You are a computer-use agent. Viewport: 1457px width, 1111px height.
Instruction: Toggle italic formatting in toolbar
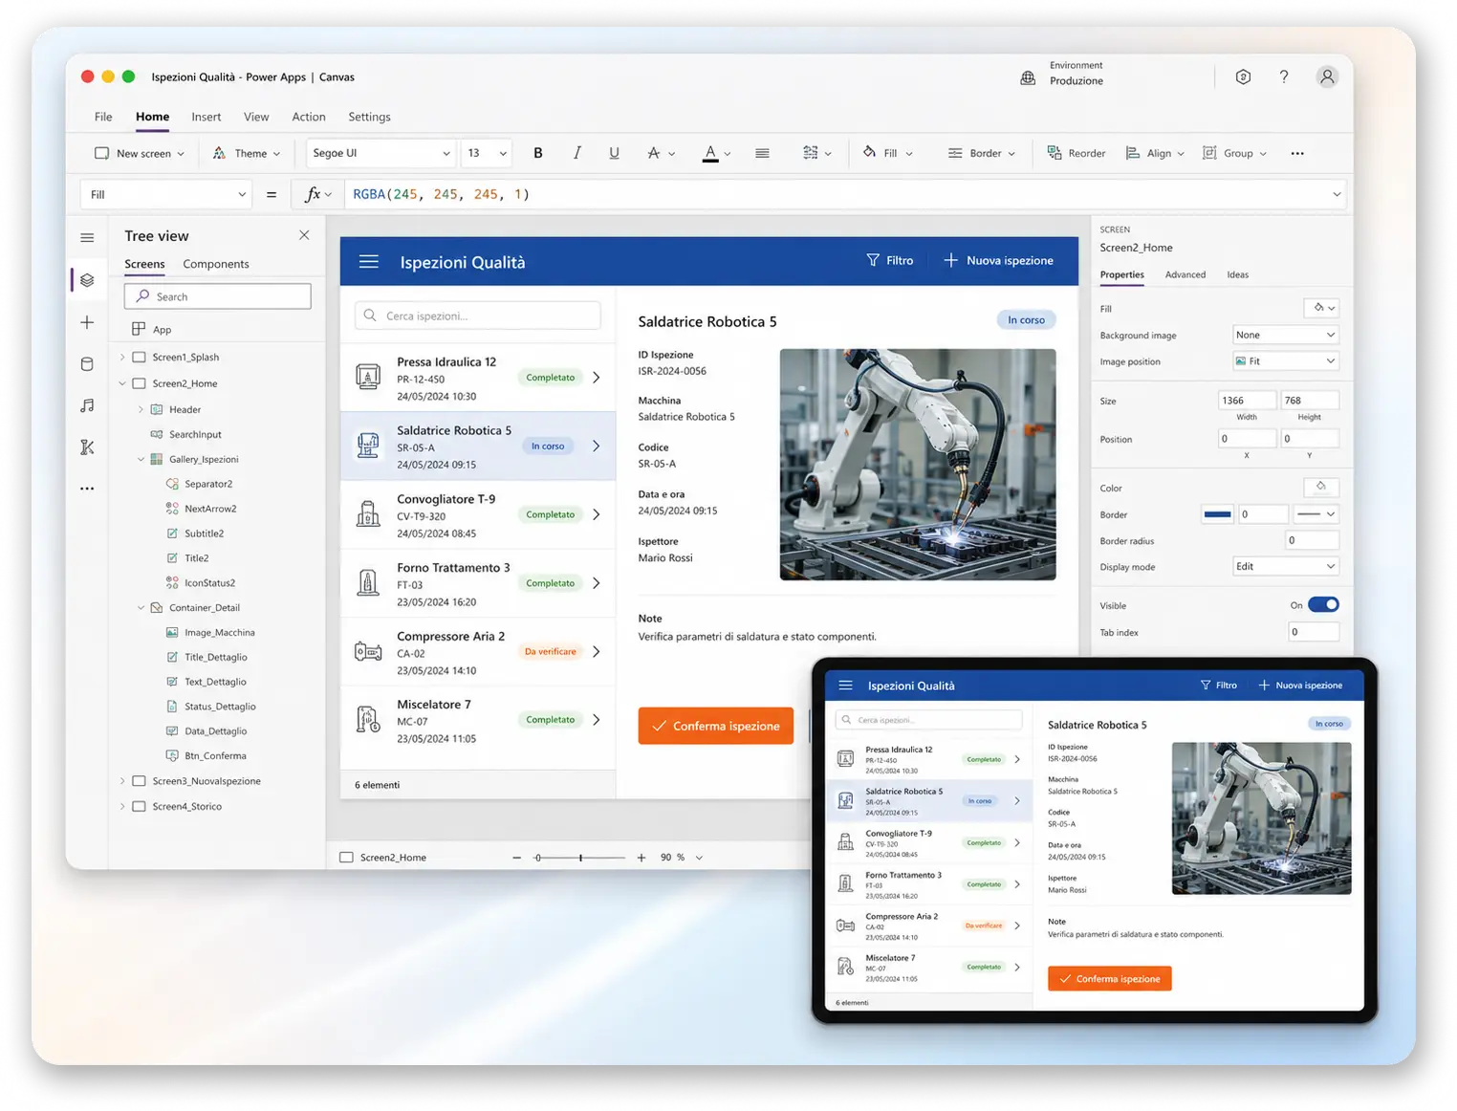click(576, 153)
